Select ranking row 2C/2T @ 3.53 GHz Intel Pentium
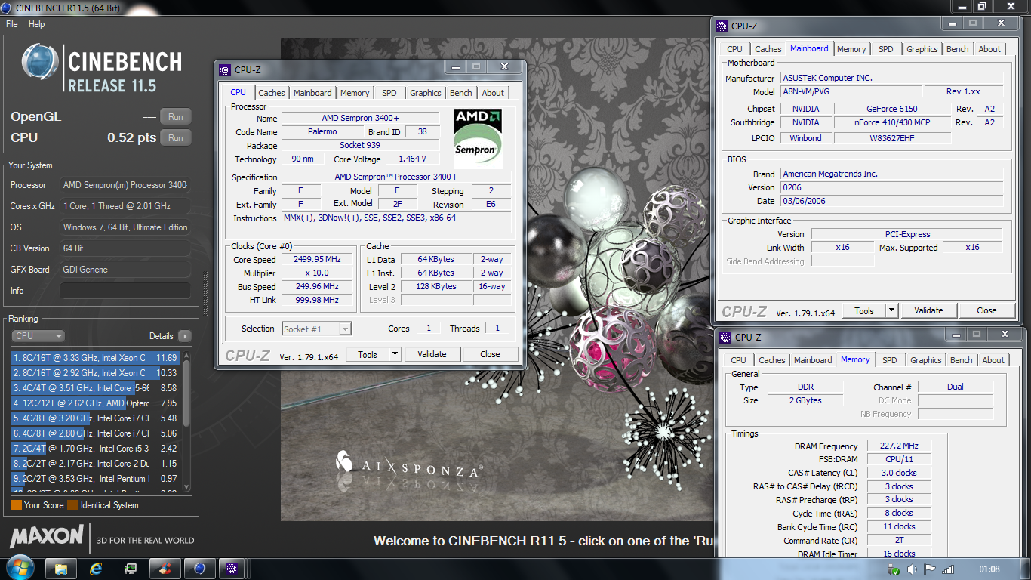Viewport: 1031px width, 580px height. pos(95,479)
